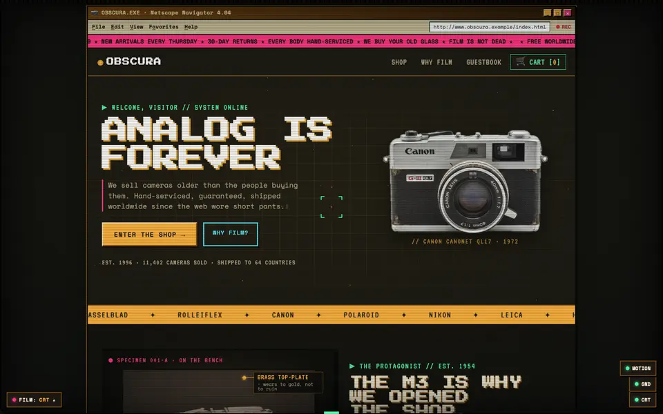Click the WHY FILM? button
Viewport: 663px width, 414px height.
click(231, 234)
